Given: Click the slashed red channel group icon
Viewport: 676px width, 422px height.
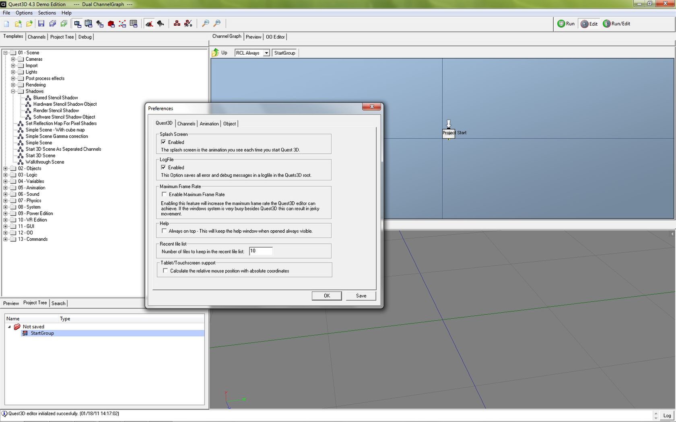Looking at the screenshot, I should click(188, 24).
